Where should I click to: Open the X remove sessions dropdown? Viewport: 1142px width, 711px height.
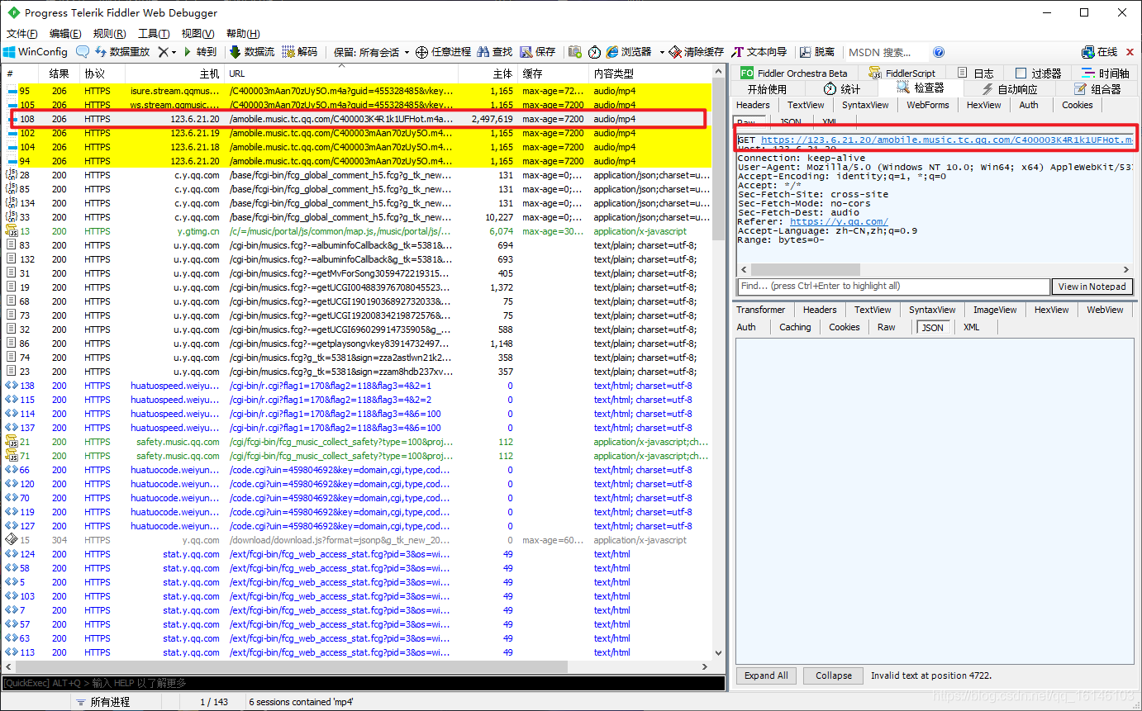point(167,51)
